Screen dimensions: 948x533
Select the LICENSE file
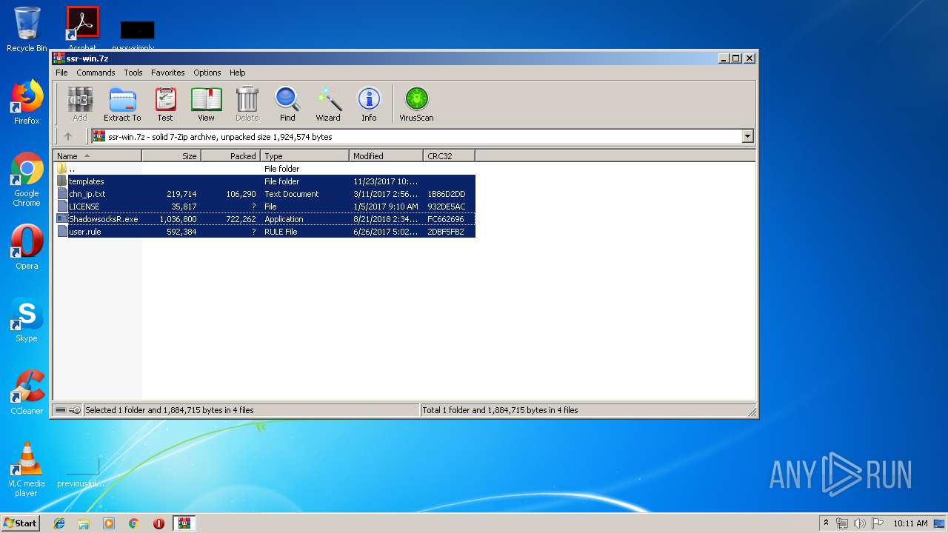coord(264,207)
